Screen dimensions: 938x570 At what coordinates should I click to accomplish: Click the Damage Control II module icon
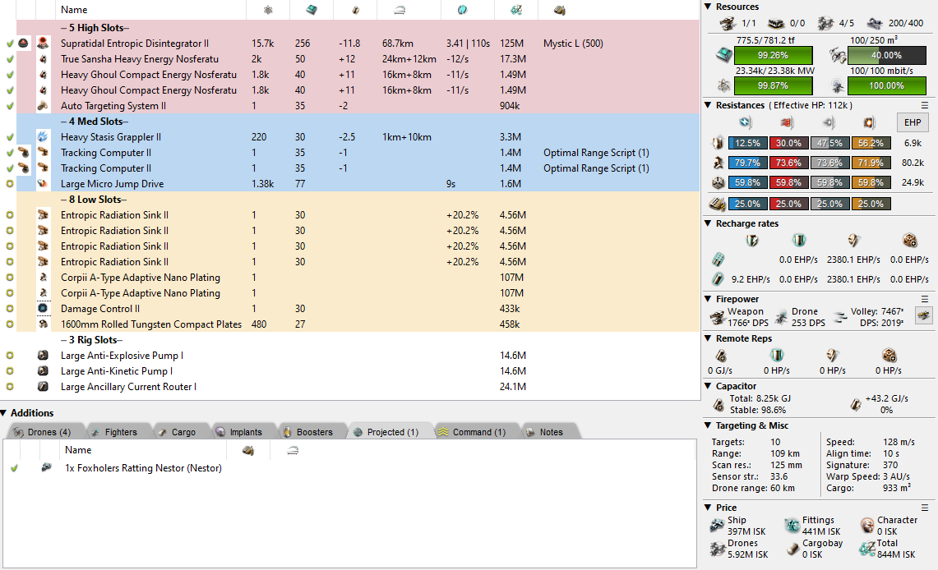point(43,309)
